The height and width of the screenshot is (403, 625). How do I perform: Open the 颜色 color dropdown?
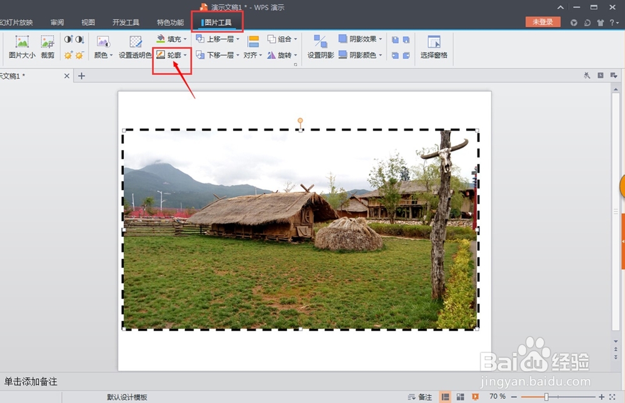point(103,47)
